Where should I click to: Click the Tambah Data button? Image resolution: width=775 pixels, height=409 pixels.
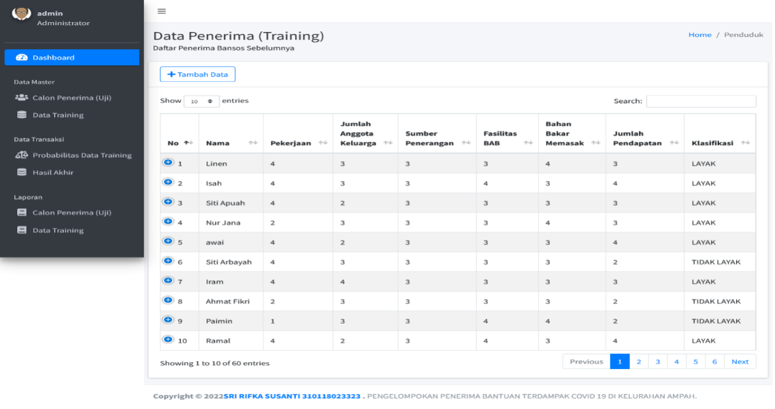[x=197, y=74]
